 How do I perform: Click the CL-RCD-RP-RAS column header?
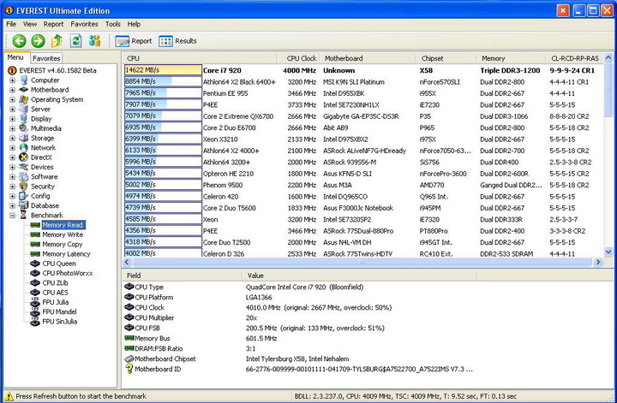point(574,58)
